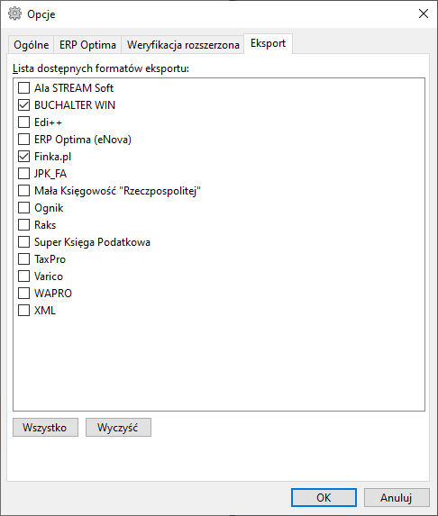This screenshot has height=516, width=438.
Task: Uncheck the BUCHALTER WIN checkbox
Action: coord(23,105)
